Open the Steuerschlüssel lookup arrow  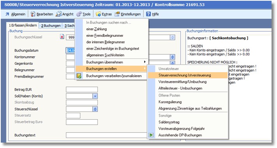click(95, 109)
